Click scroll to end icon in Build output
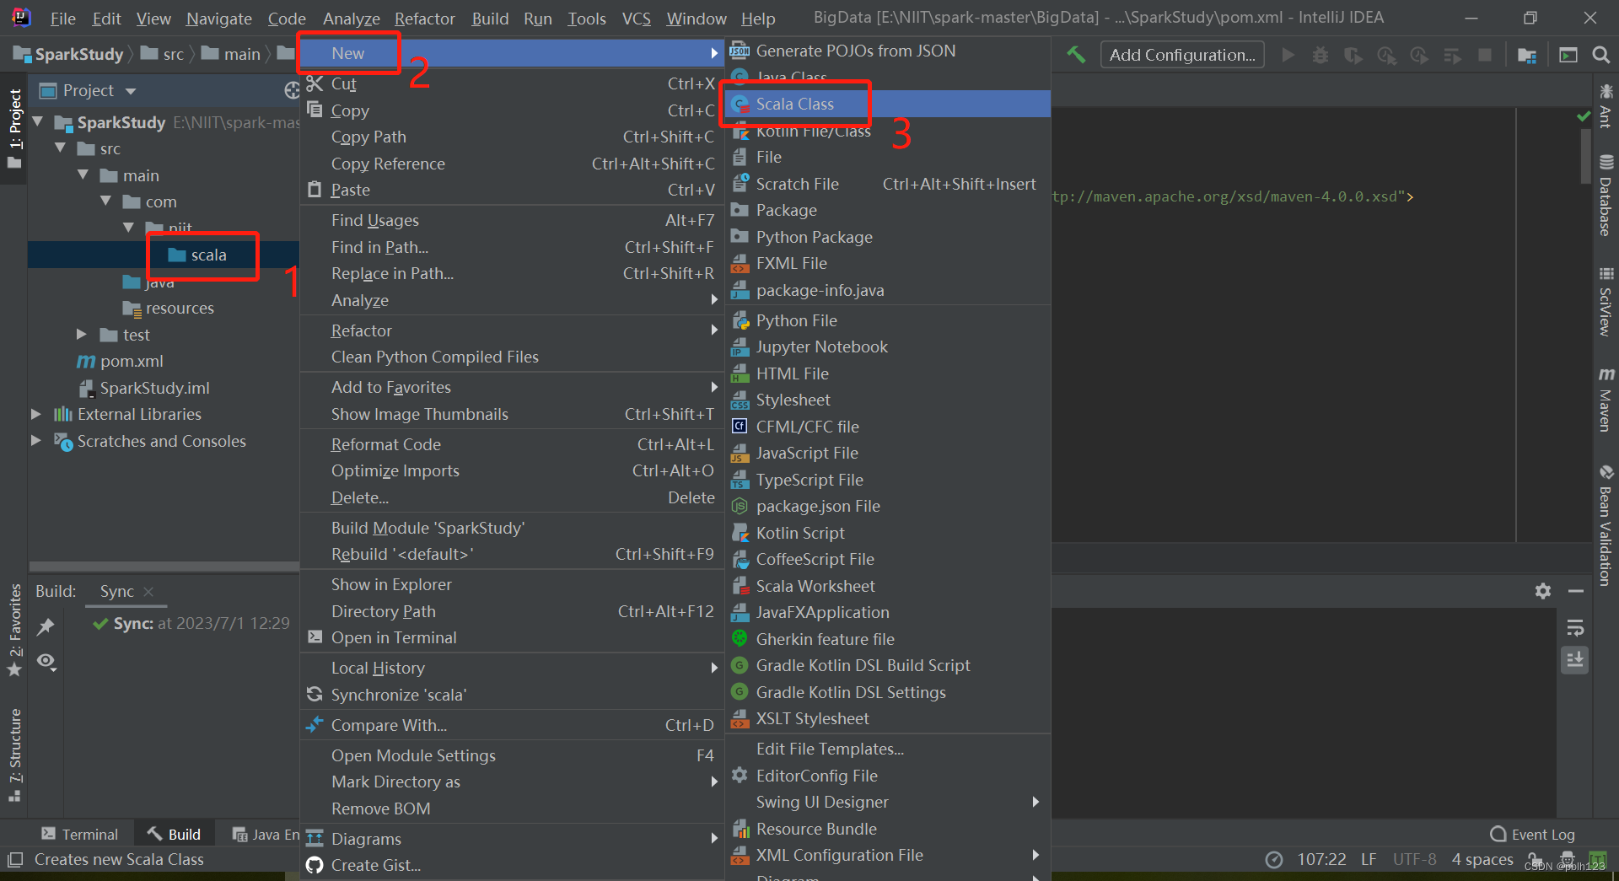 tap(1575, 660)
